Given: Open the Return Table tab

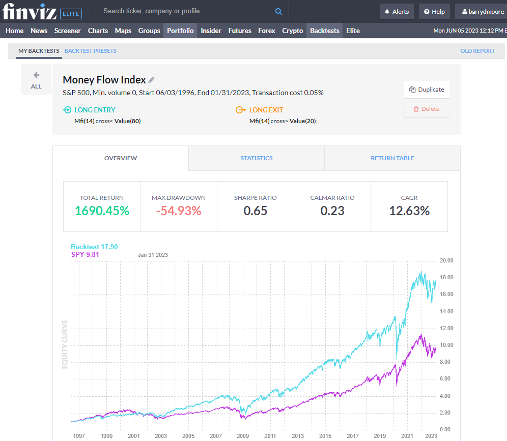Looking at the screenshot, I should click(392, 158).
